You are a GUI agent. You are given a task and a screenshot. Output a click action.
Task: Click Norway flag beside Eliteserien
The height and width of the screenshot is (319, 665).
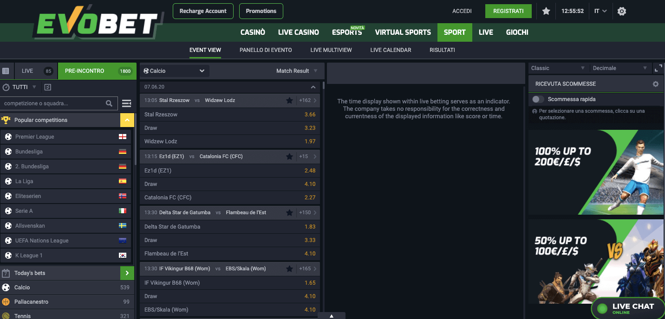pos(123,196)
